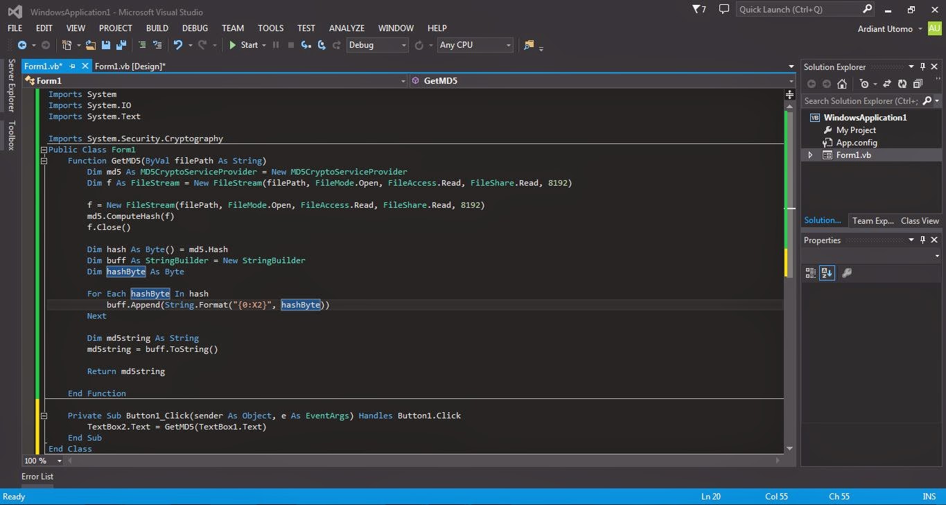Click the Comment out selected lines icon
This screenshot has width=946, height=505.
[142, 45]
